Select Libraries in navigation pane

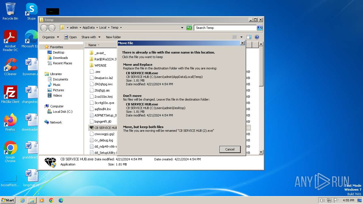pyautogui.click(x=56, y=74)
